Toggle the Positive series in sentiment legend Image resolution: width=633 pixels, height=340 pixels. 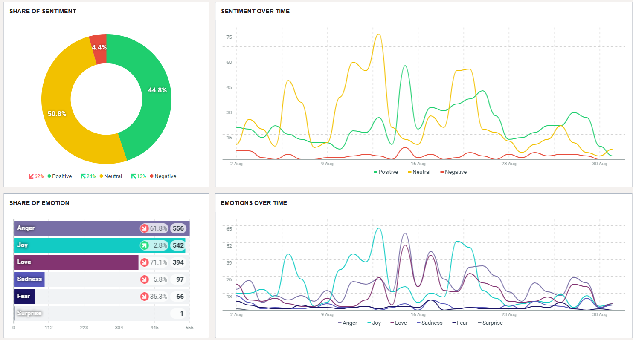click(x=386, y=172)
